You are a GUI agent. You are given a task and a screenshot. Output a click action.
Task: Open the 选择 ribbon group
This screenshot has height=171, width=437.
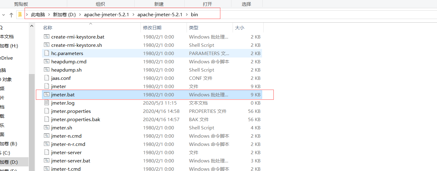pyautogui.click(x=246, y=4)
